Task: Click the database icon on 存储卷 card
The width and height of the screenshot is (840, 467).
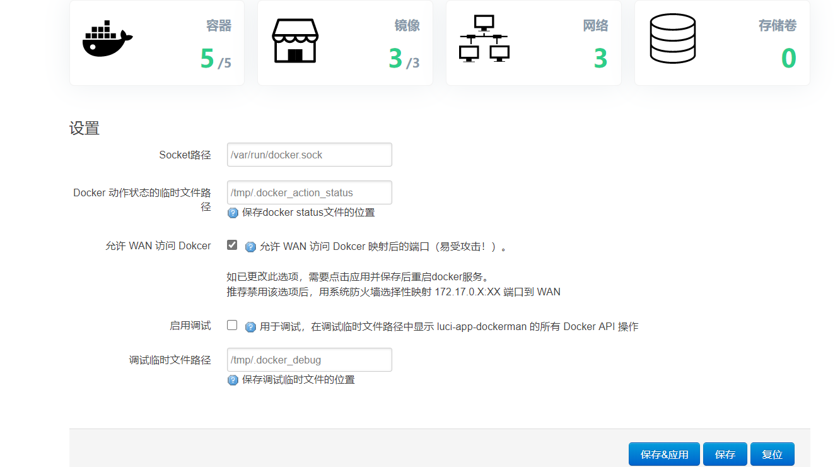Action: click(673, 38)
